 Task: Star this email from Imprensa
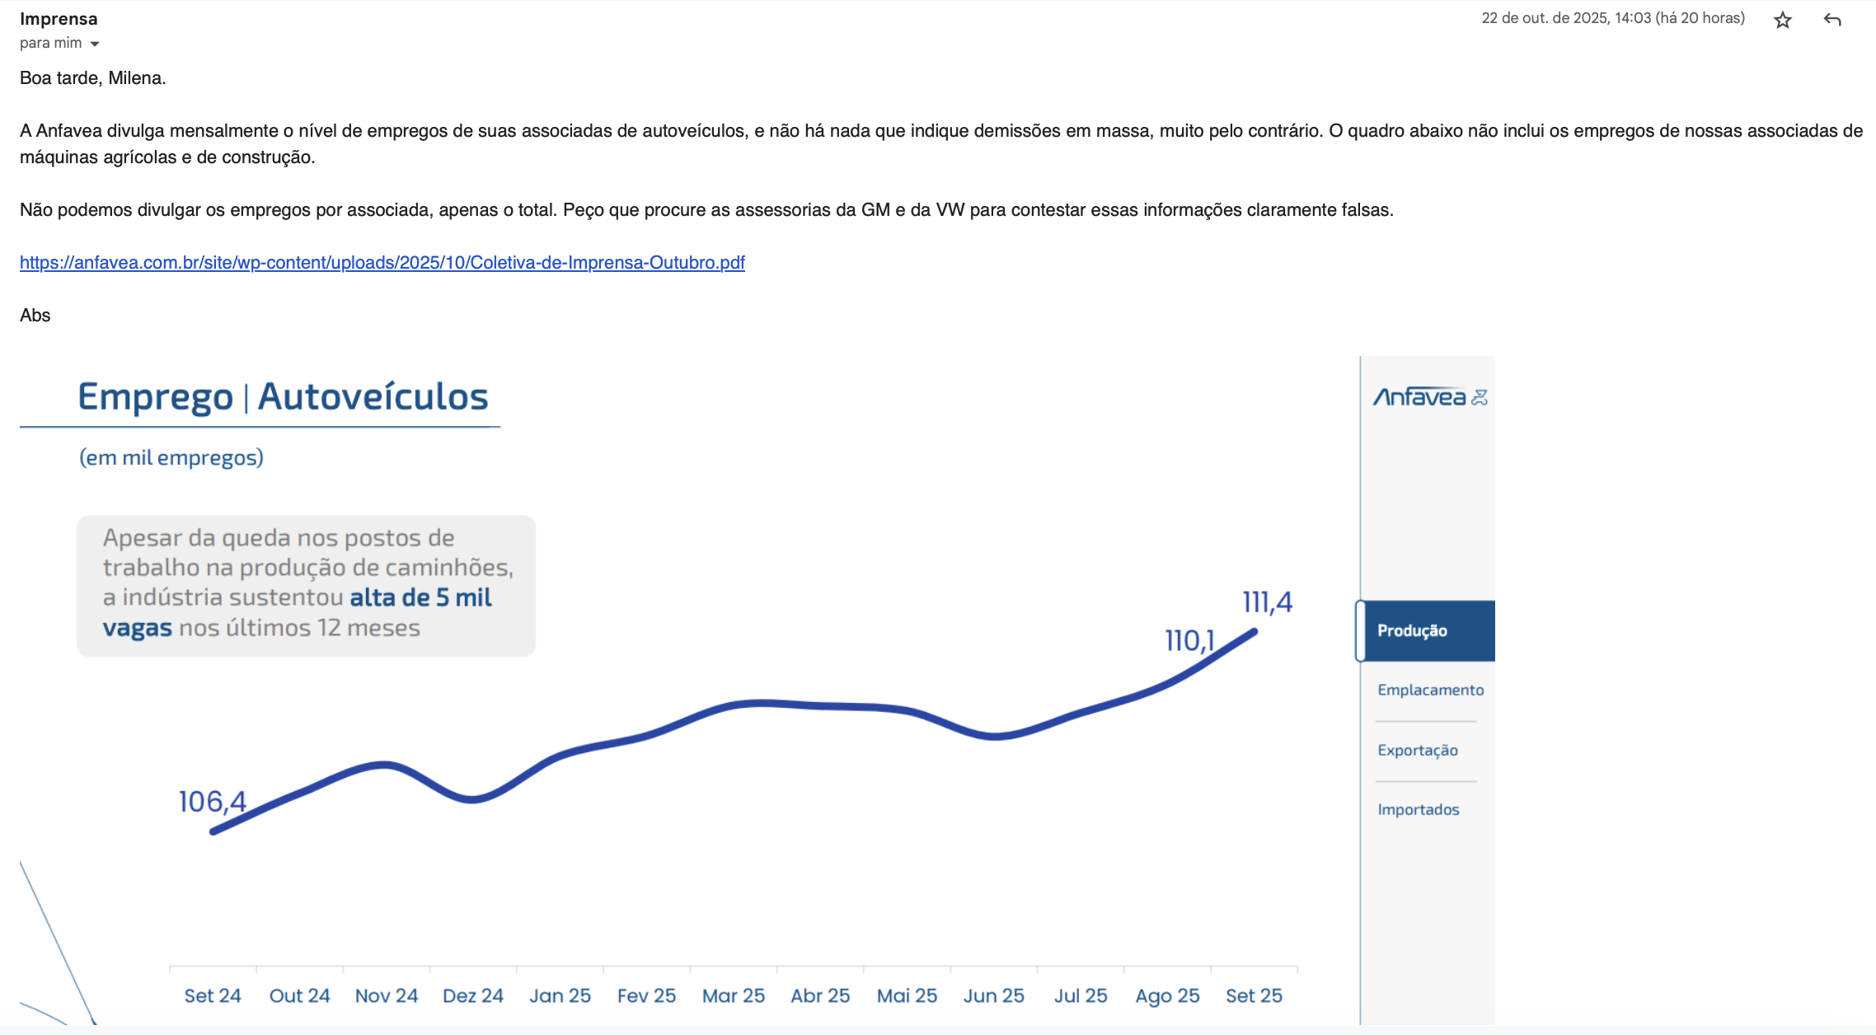(x=1782, y=21)
